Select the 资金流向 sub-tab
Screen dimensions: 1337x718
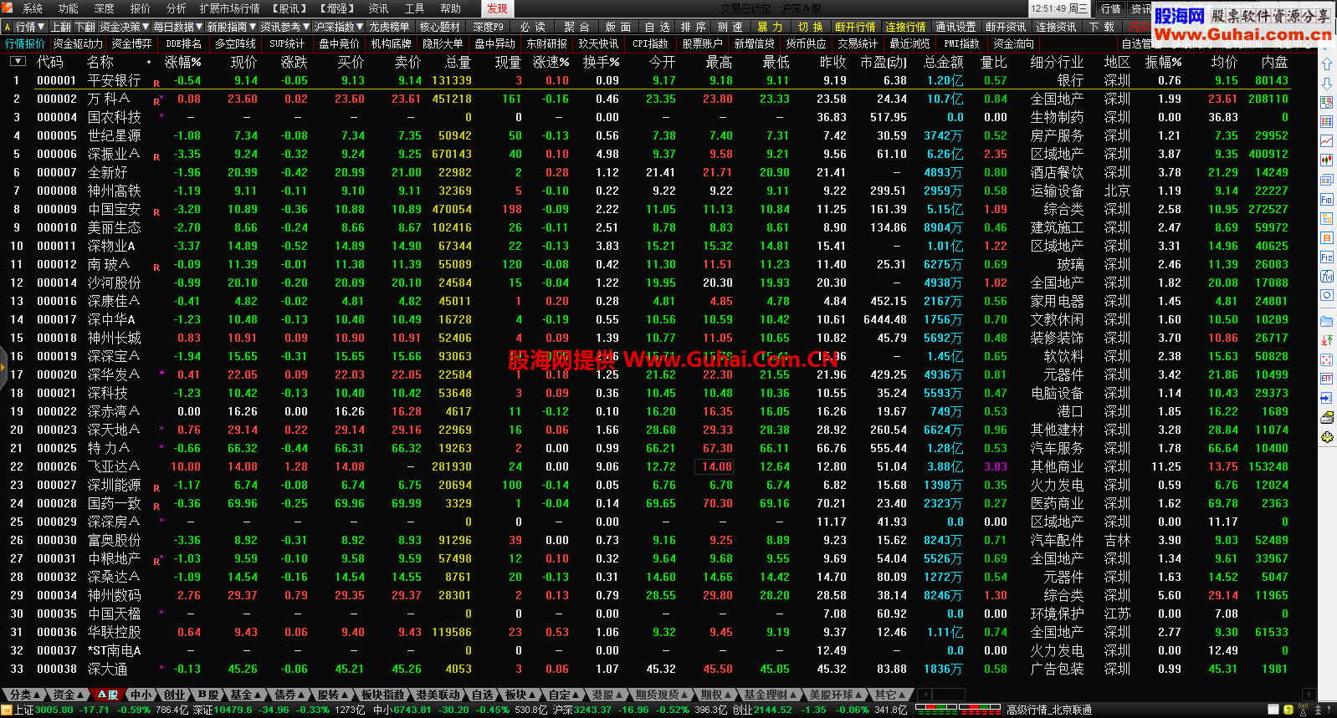tap(1013, 43)
